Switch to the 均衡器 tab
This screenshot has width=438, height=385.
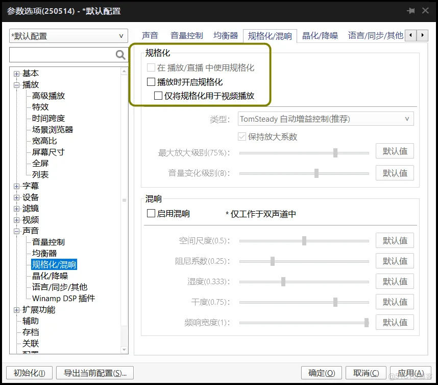click(x=225, y=36)
